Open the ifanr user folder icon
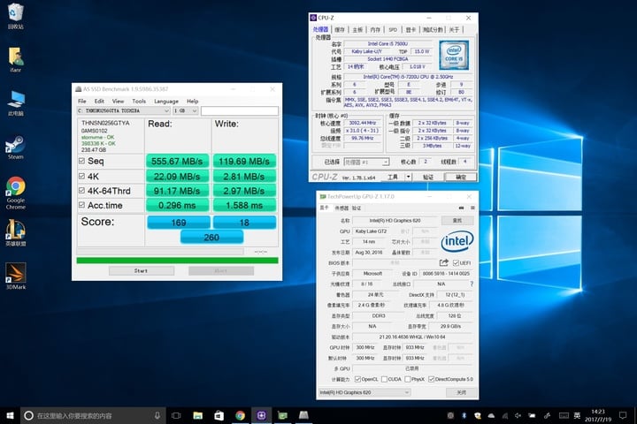The width and height of the screenshot is (637, 424). 15,59
